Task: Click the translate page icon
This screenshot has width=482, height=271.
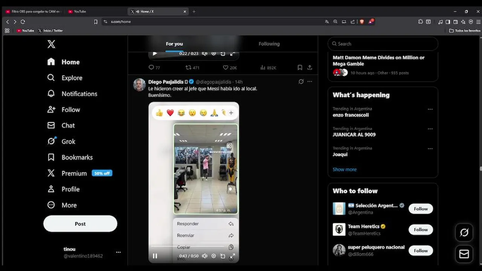Action: coord(326,22)
